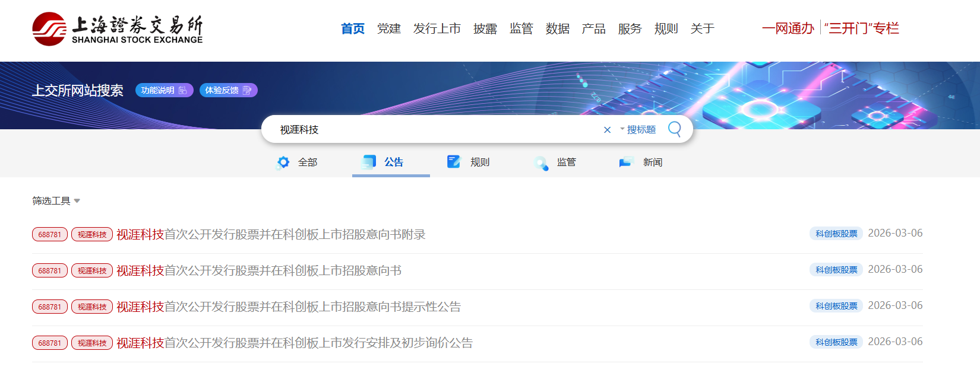Switch to the 规则 search tab
980x370 pixels.
click(480, 162)
